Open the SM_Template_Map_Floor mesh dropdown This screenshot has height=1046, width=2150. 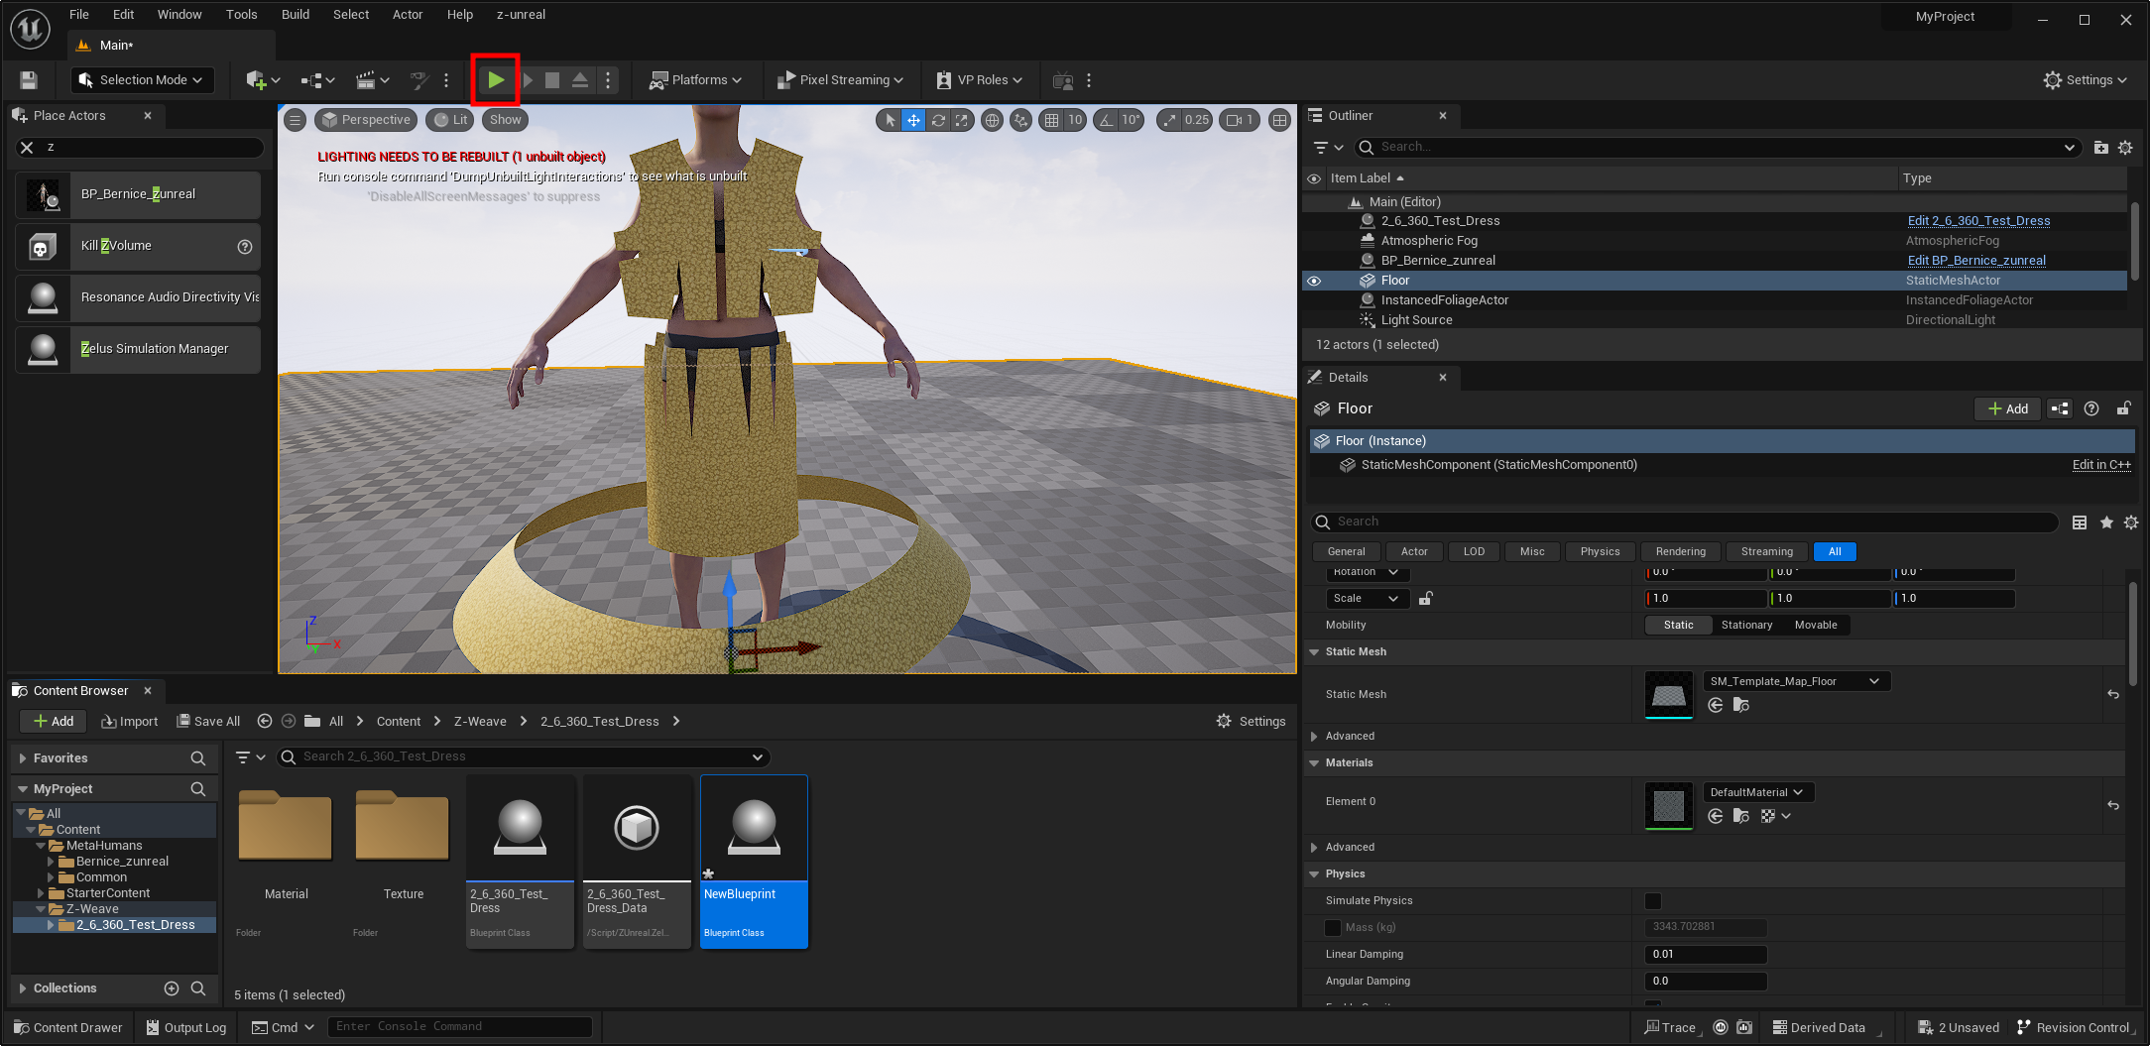click(x=1796, y=681)
